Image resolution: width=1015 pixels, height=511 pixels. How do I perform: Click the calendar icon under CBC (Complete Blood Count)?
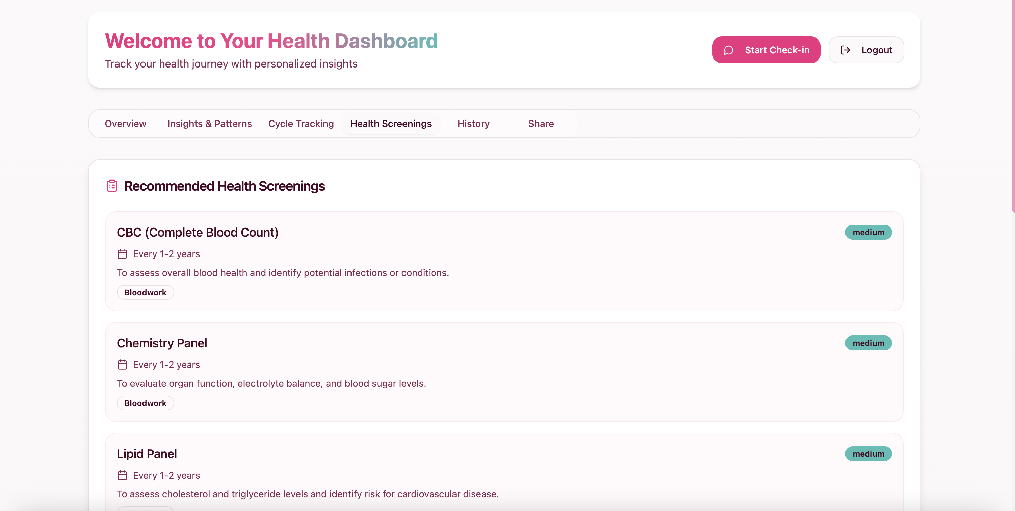coord(122,254)
